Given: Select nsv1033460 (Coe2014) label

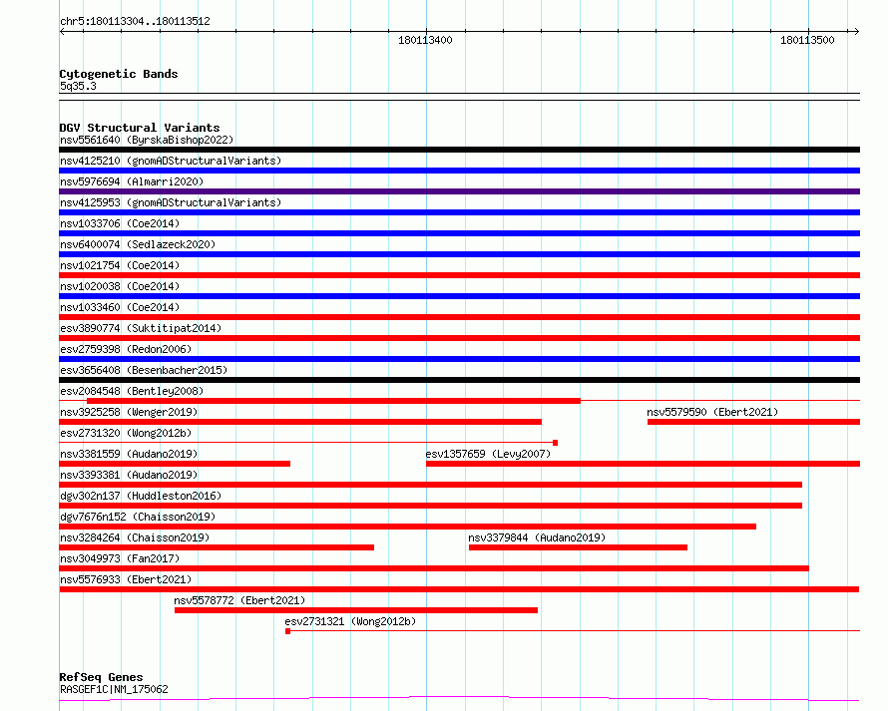Looking at the screenshot, I should point(120,307).
